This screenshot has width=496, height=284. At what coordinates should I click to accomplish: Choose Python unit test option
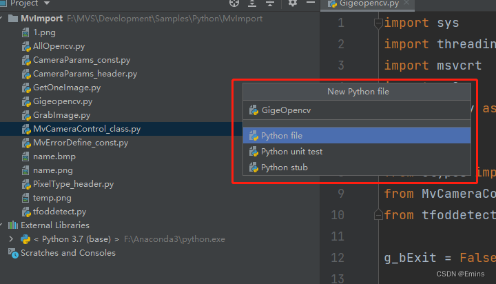coord(357,152)
